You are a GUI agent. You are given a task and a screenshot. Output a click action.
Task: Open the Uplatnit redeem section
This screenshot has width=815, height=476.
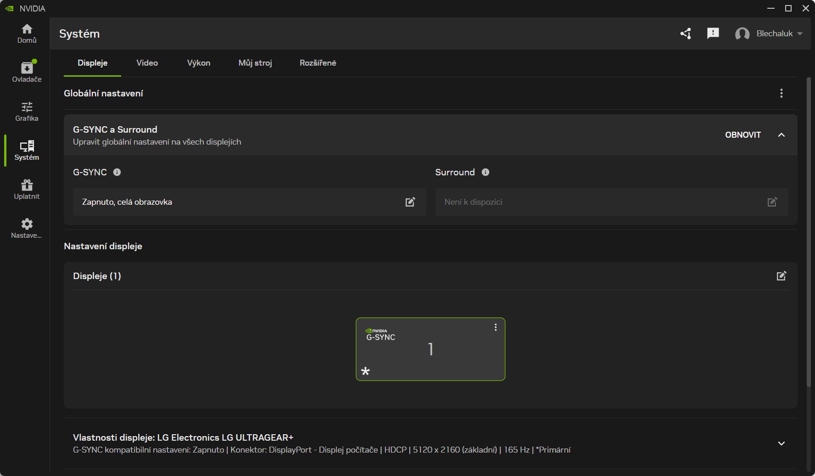coord(27,190)
